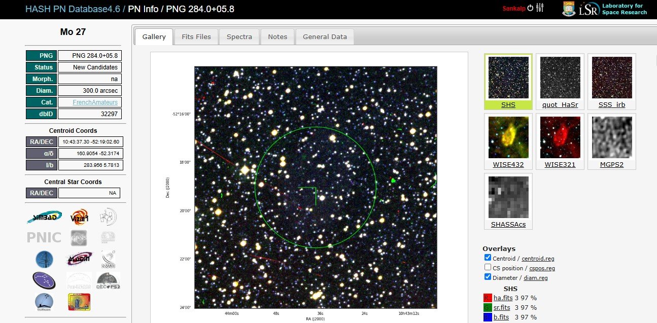Click the faded building icon beside GPNS
Viewport: 657px width, 323px height.
(108, 237)
